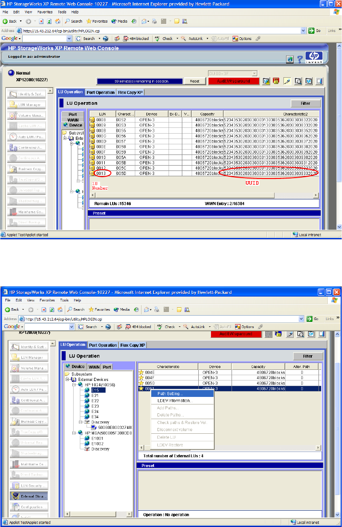Click Options on lower window Google toolbar

(244, 327)
